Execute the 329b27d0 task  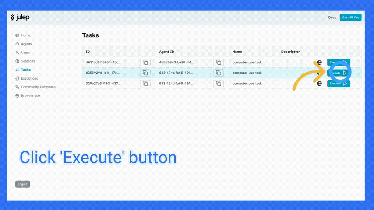(339, 84)
